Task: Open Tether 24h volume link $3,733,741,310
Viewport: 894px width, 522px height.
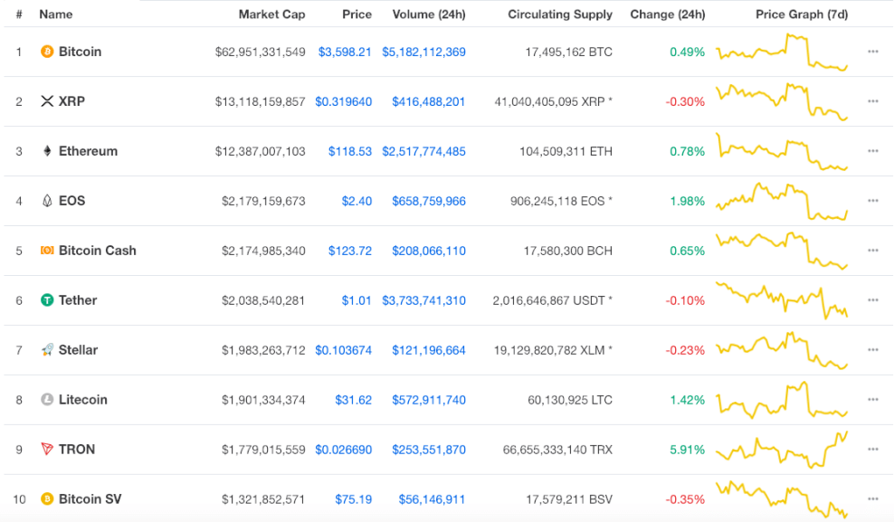Action: click(423, 300)
